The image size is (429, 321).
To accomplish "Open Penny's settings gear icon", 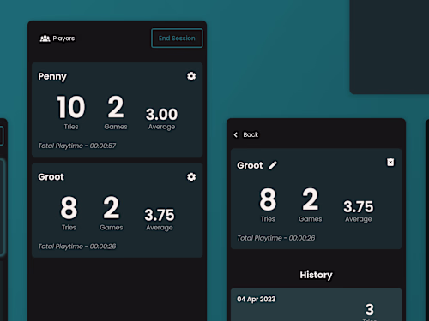I will point(191,76).
